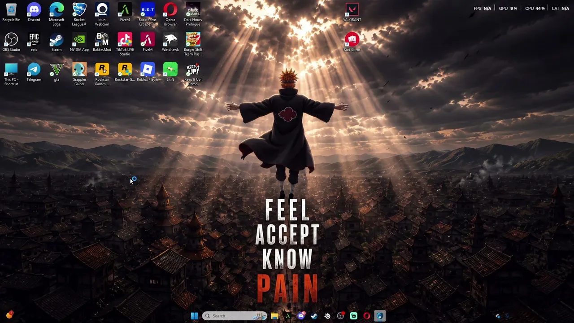Select the Microsoft Edge desktop shortcut
This screenshot has height=323, width=574.
point(57,14)
